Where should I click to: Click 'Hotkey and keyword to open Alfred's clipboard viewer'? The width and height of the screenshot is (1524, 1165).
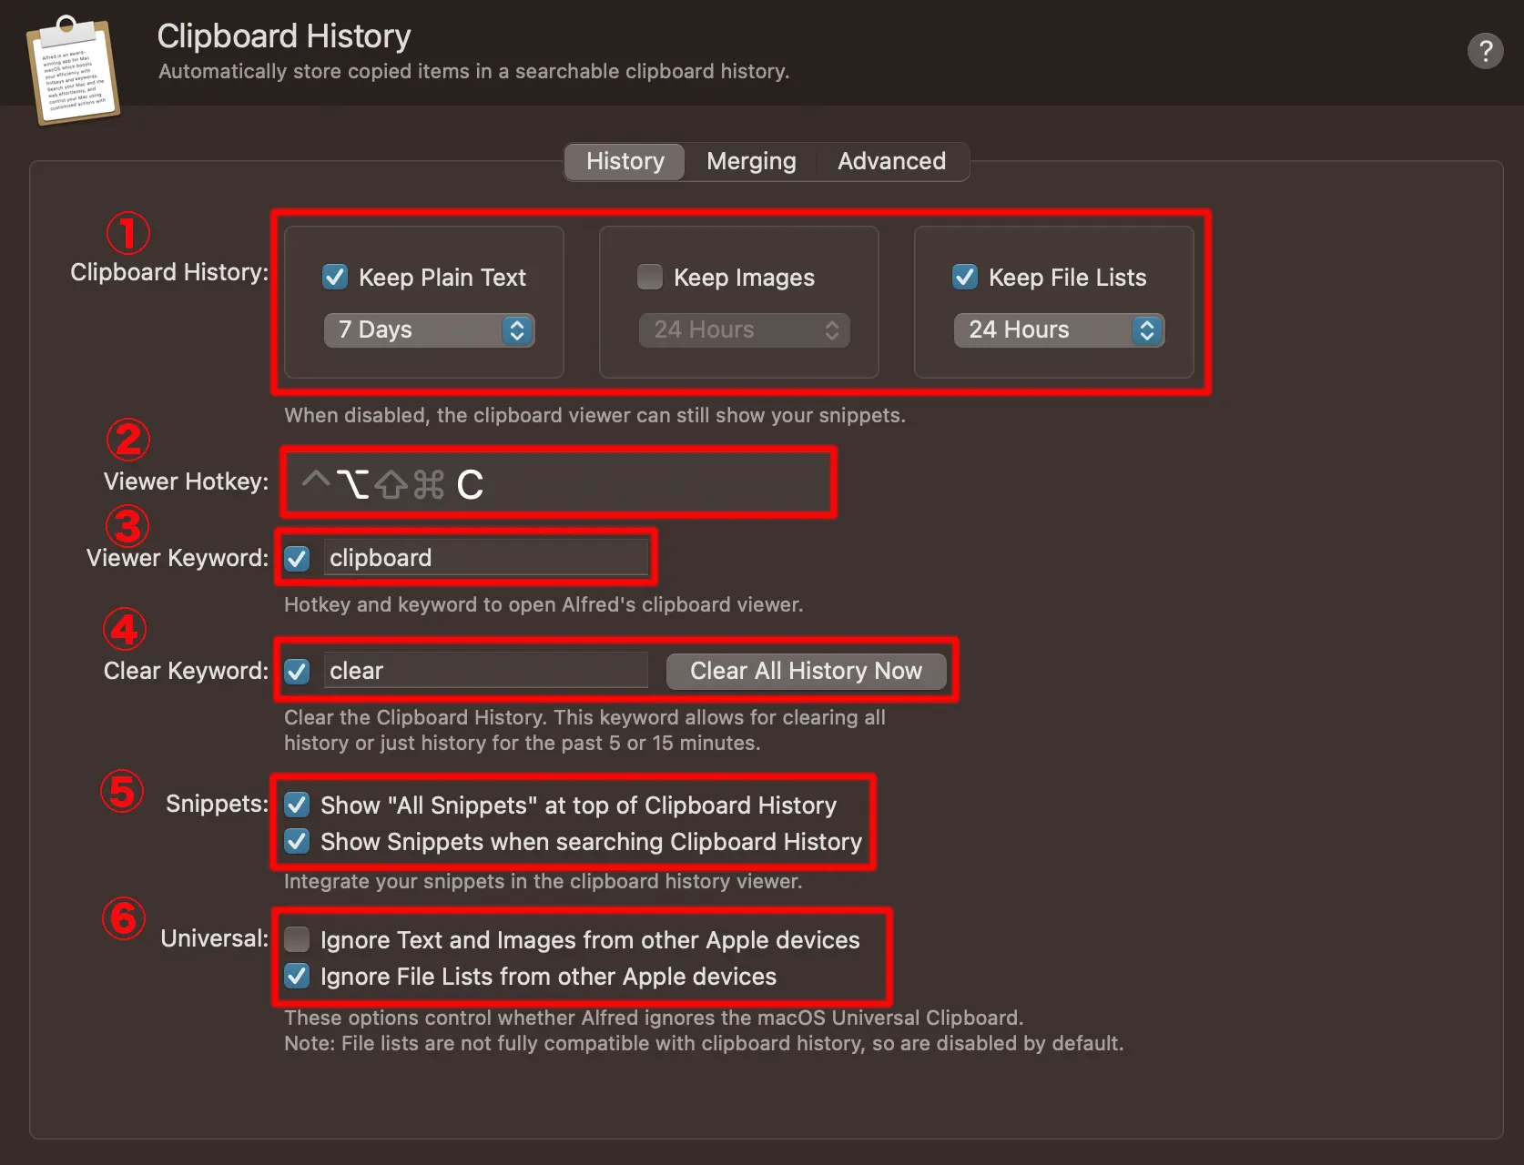[x=544, y=604]
